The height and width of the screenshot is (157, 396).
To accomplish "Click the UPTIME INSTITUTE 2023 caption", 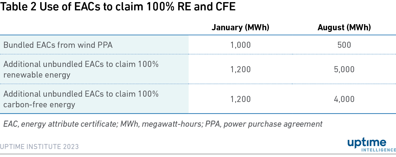I will (39, 147).
